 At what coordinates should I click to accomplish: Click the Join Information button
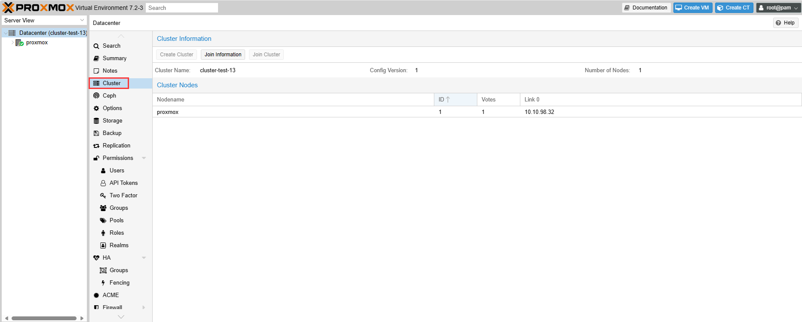[223, 55]
